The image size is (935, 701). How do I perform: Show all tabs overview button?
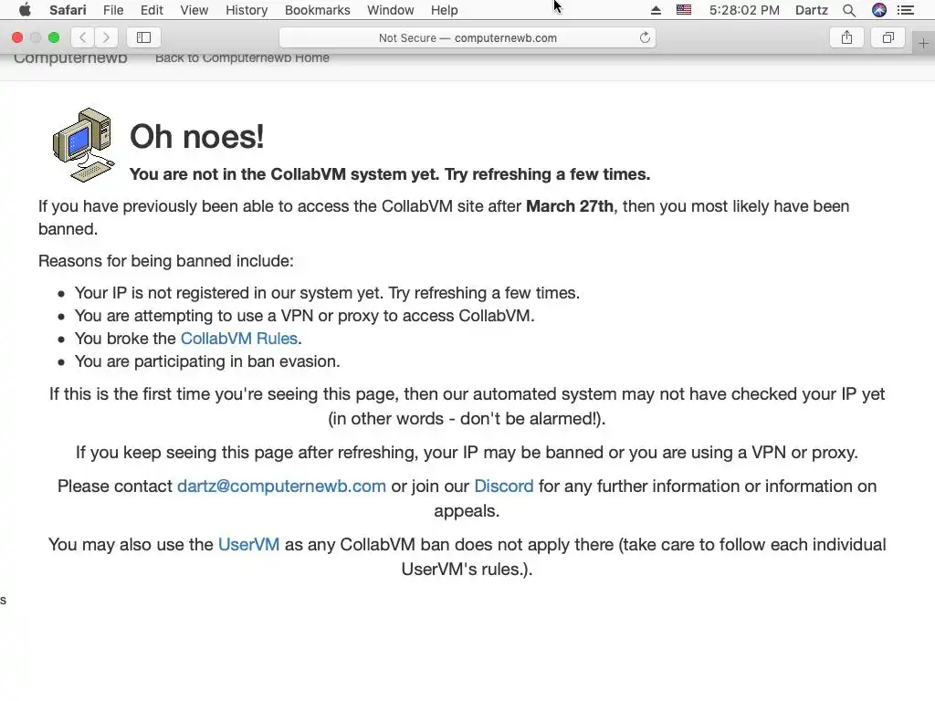coord(888,37)
